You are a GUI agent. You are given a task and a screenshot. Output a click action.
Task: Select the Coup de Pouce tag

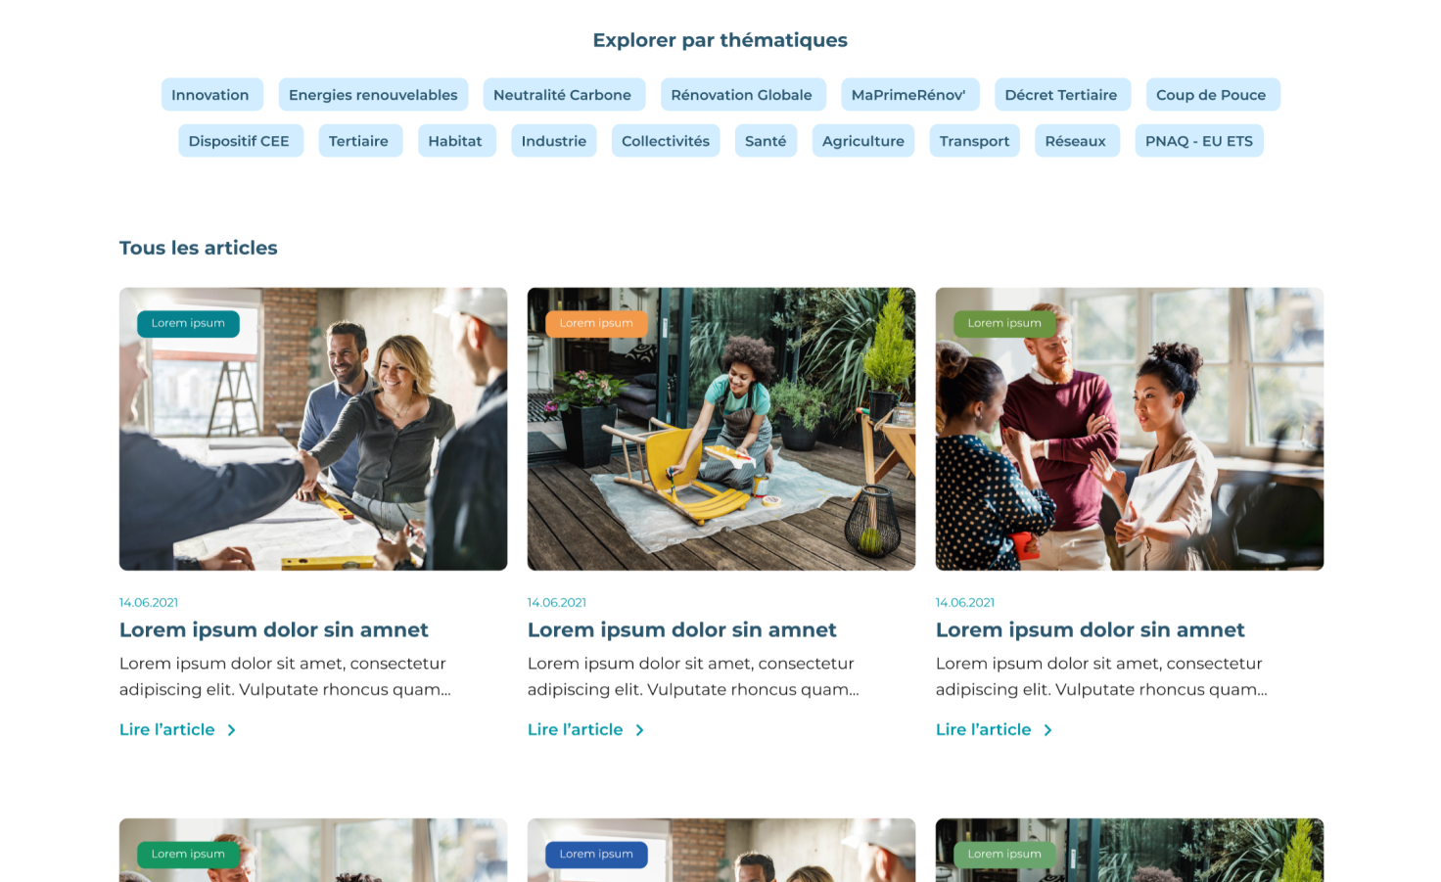pos(1212,95)
